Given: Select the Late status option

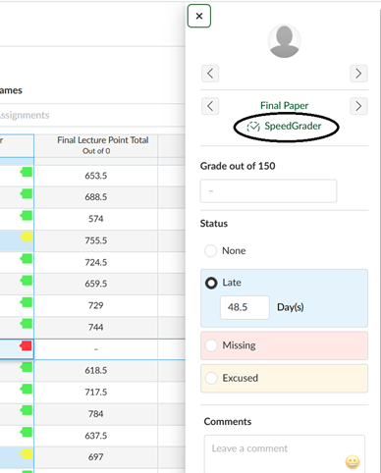Looking at the screenshot, I should (211, 283).
